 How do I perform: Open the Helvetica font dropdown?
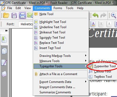tap(26, 24)
